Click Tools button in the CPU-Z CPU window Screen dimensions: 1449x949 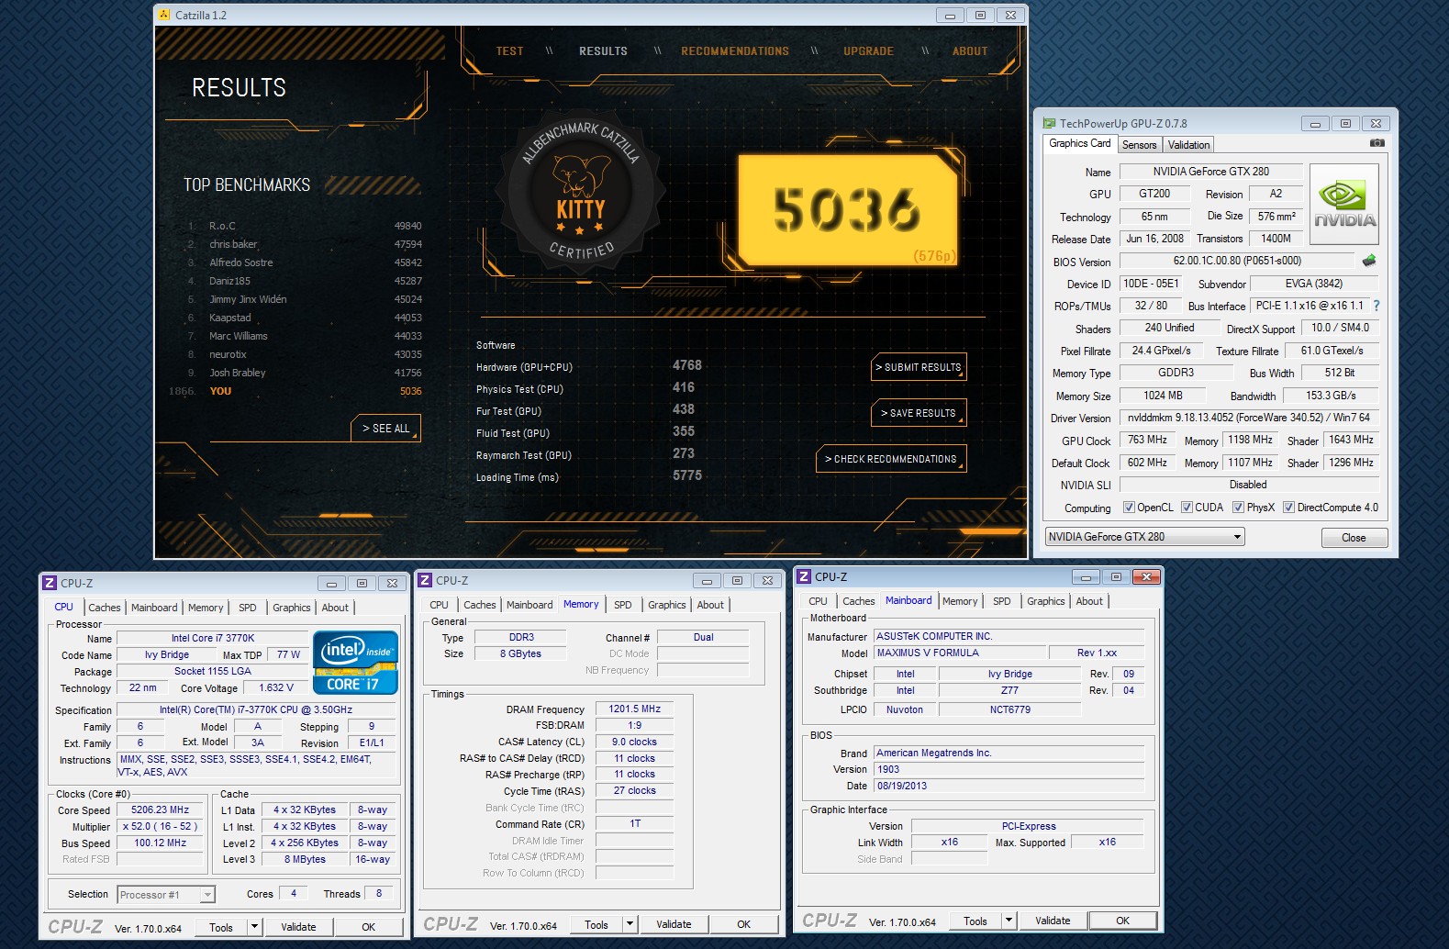pos(221,927)
